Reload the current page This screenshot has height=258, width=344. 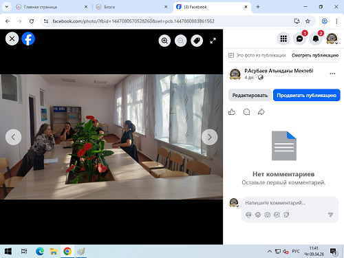coord(32,21)
